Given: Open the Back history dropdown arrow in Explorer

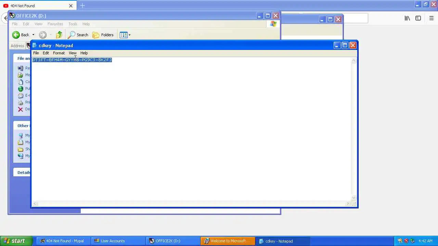Looking at the screenshot, I should click(x=33, y=35).
